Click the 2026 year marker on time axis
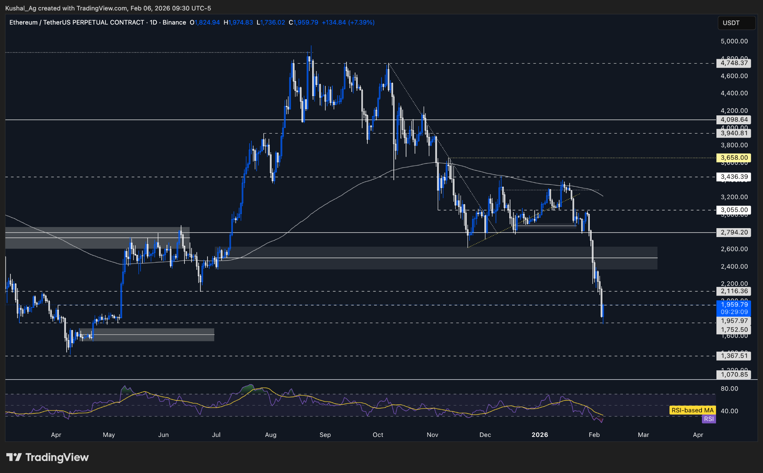 tap(539, 435)
